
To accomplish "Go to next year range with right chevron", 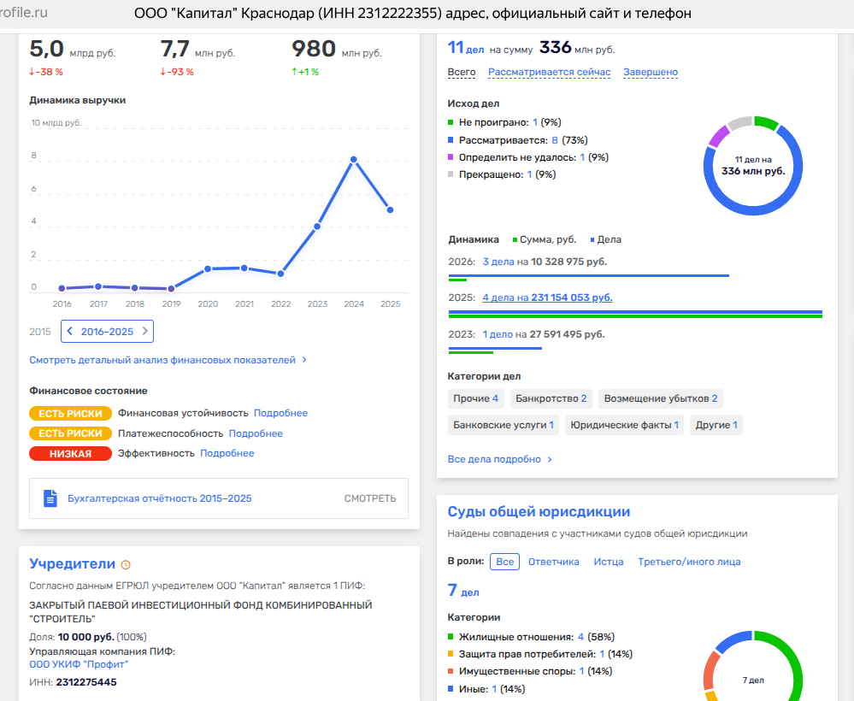I will pos(144,331).
